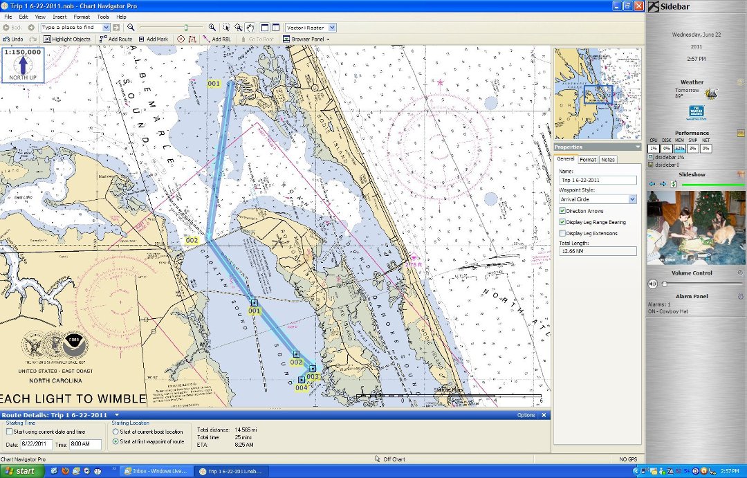Switch to the Notes properties tab
The height and width of the screenshot is (478, 747).
click(x=607, y=160)
